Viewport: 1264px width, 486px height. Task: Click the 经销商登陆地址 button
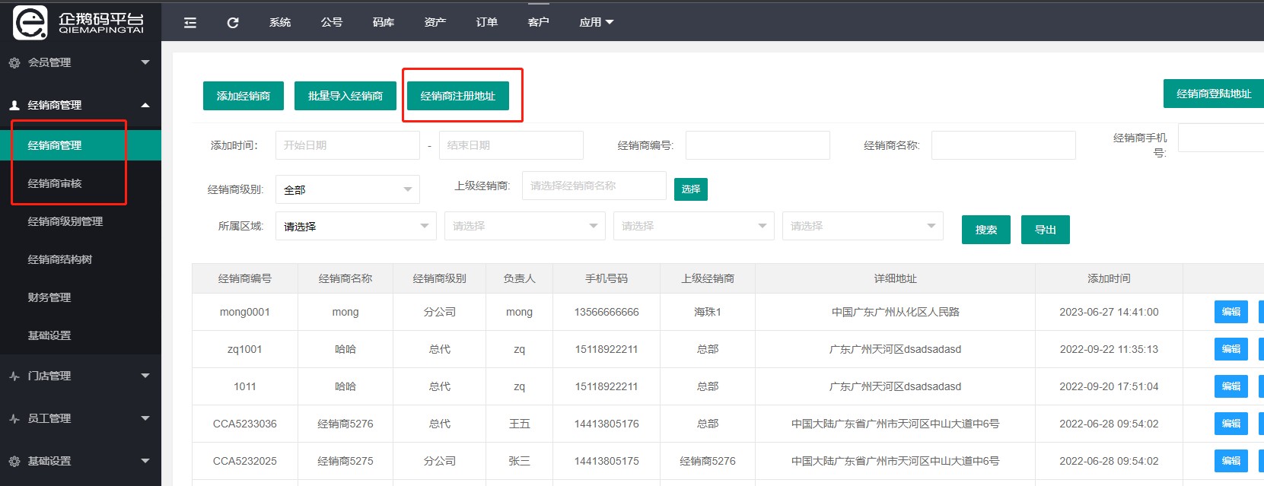(x=1214, y=94)
